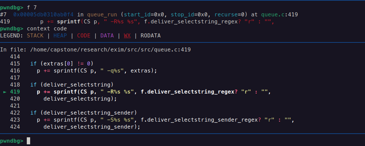Click the DATA legend label
Viewport: 365px width, 146px height.
pyautogui.click(x=107, y=35)
